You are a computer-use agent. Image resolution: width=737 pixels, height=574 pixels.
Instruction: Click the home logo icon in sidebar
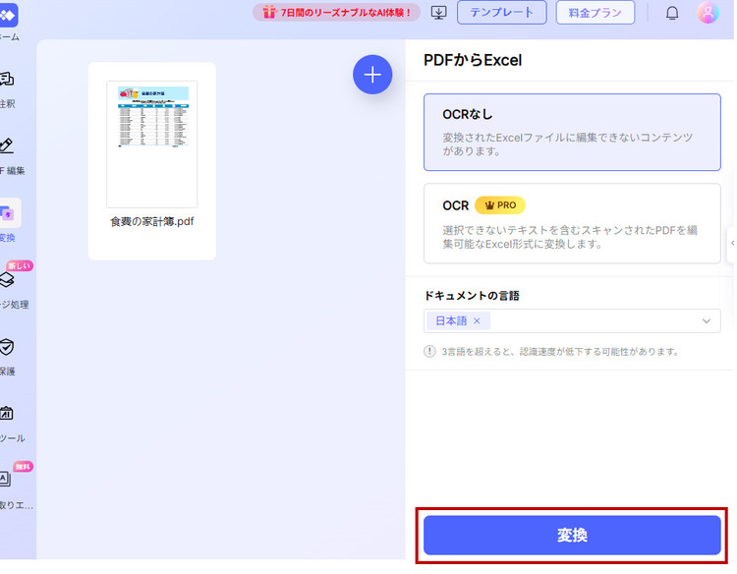coord(9,15)
